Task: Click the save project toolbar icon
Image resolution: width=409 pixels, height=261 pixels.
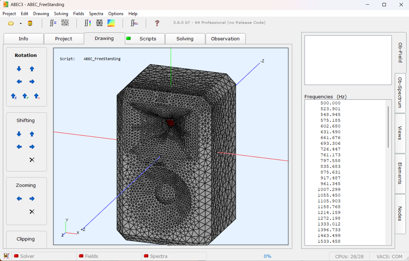Action: [x=30, y=23]
